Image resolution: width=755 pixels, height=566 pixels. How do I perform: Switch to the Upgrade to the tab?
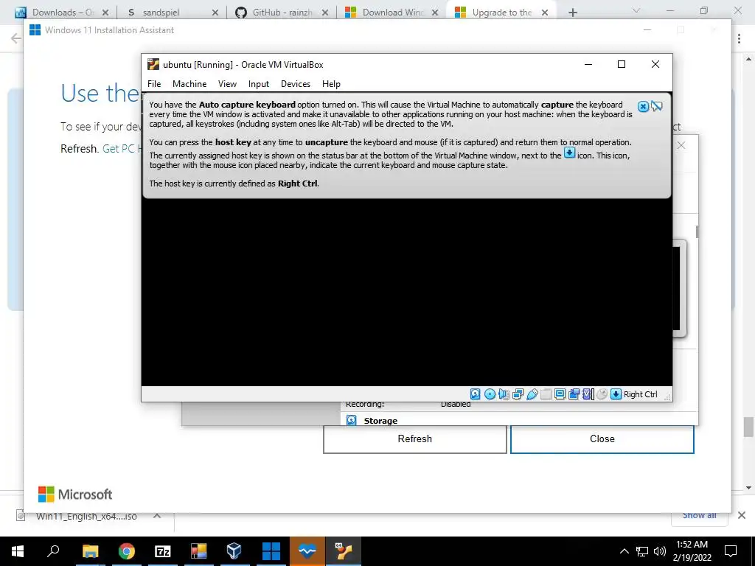501,13
